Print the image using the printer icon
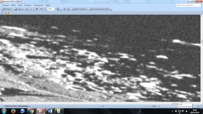Viewport: 203px width, 114px height. [x=19, y=9]
